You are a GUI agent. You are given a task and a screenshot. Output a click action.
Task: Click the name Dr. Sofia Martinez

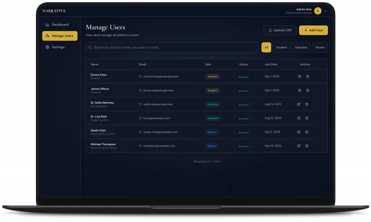coord(102,103)
